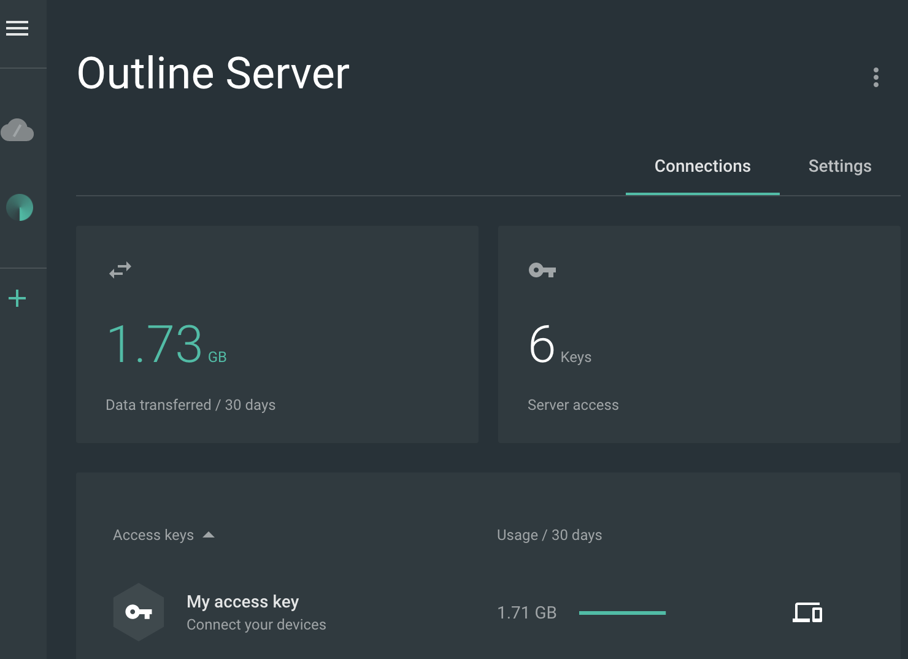Click the 1.71 GB usage value
Viewport: 908px width, 659px height.
click(x=526, y=612)
